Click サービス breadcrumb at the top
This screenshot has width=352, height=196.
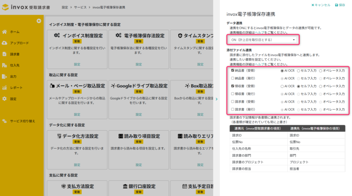pos(80,7)
